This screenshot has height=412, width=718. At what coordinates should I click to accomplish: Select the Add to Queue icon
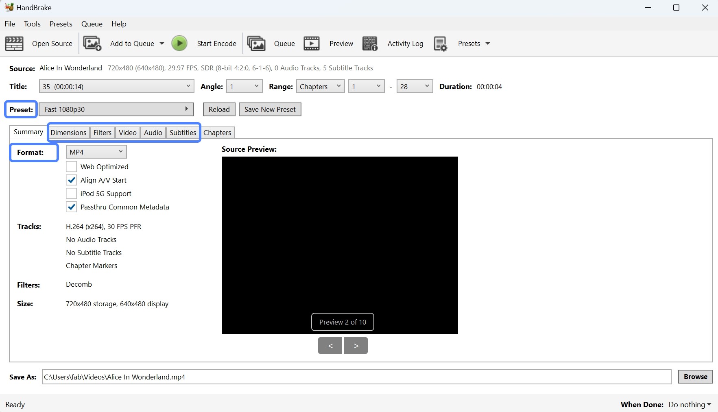tap(92, 43)
